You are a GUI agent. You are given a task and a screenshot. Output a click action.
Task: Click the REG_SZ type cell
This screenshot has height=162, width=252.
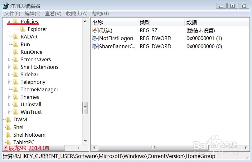click(x=148, y=30)
